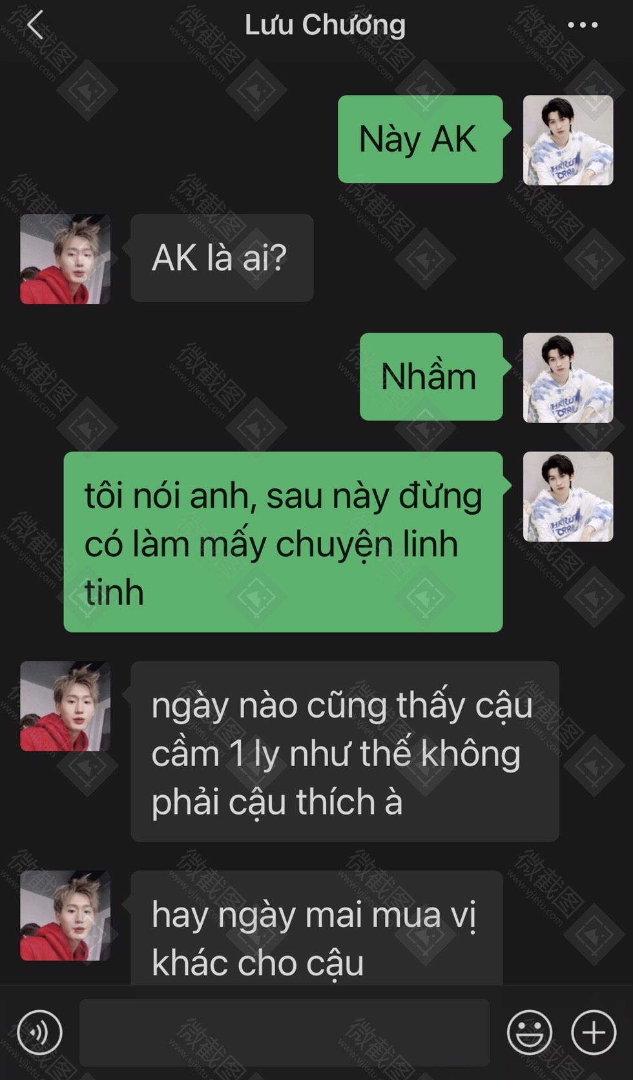Tap the voice message icon
This screenshot has width=633, height=1080.
(40, 1032)
